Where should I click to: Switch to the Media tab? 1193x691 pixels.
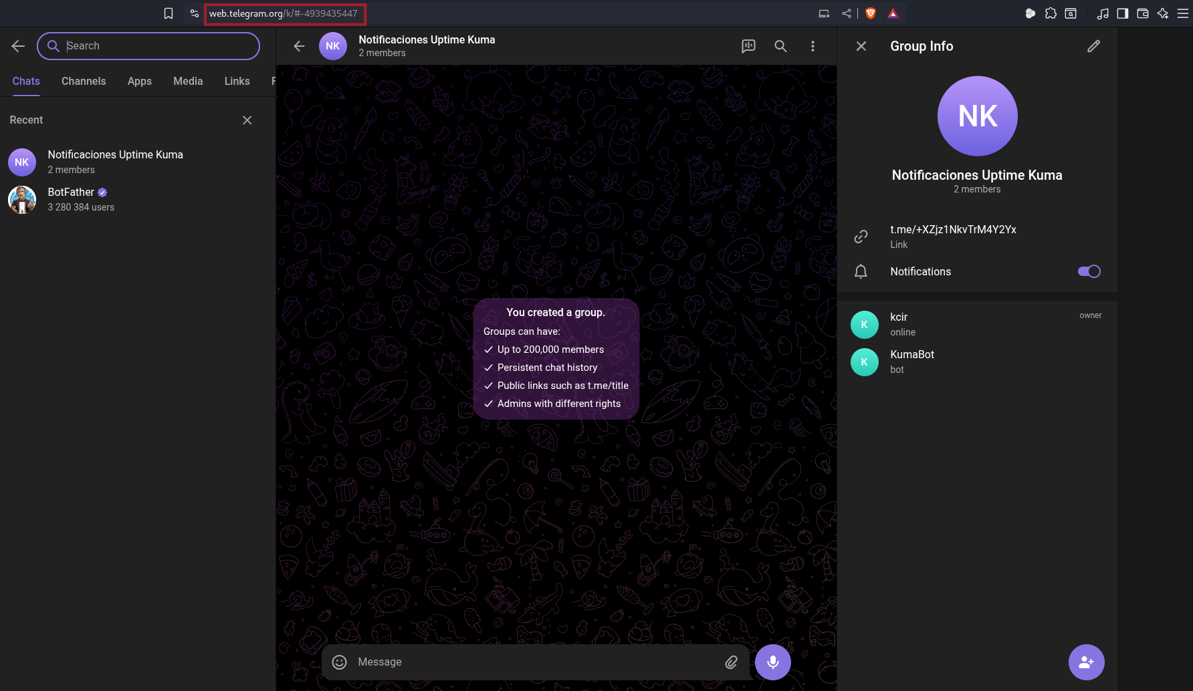coord(188,81)
